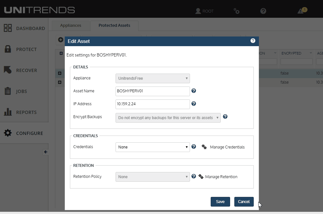Click first row 'false' encrypted cell

pos(284,73)
